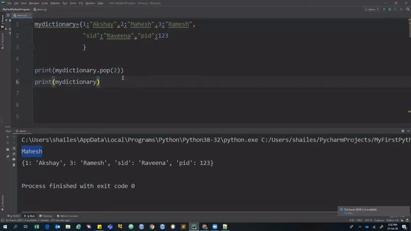411x231 pixels.
Task: Open the Windows Start menu
Action: point(5,227)
